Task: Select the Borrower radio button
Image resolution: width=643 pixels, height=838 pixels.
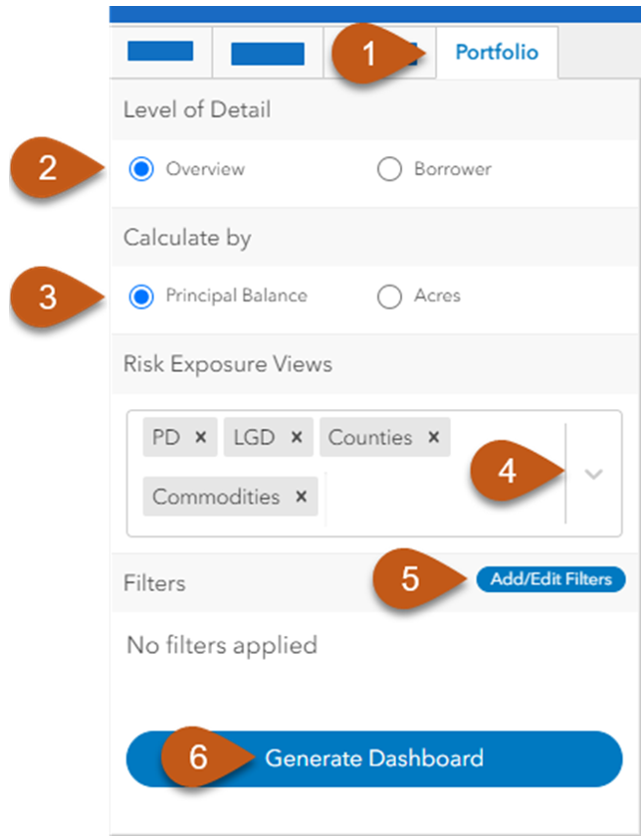Action: 389,169
